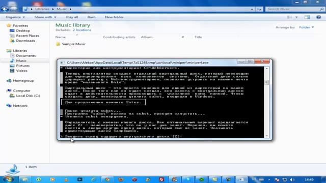Select Libraries in the address breadcrumb
The image size is (326, 183).
(42, 9)
